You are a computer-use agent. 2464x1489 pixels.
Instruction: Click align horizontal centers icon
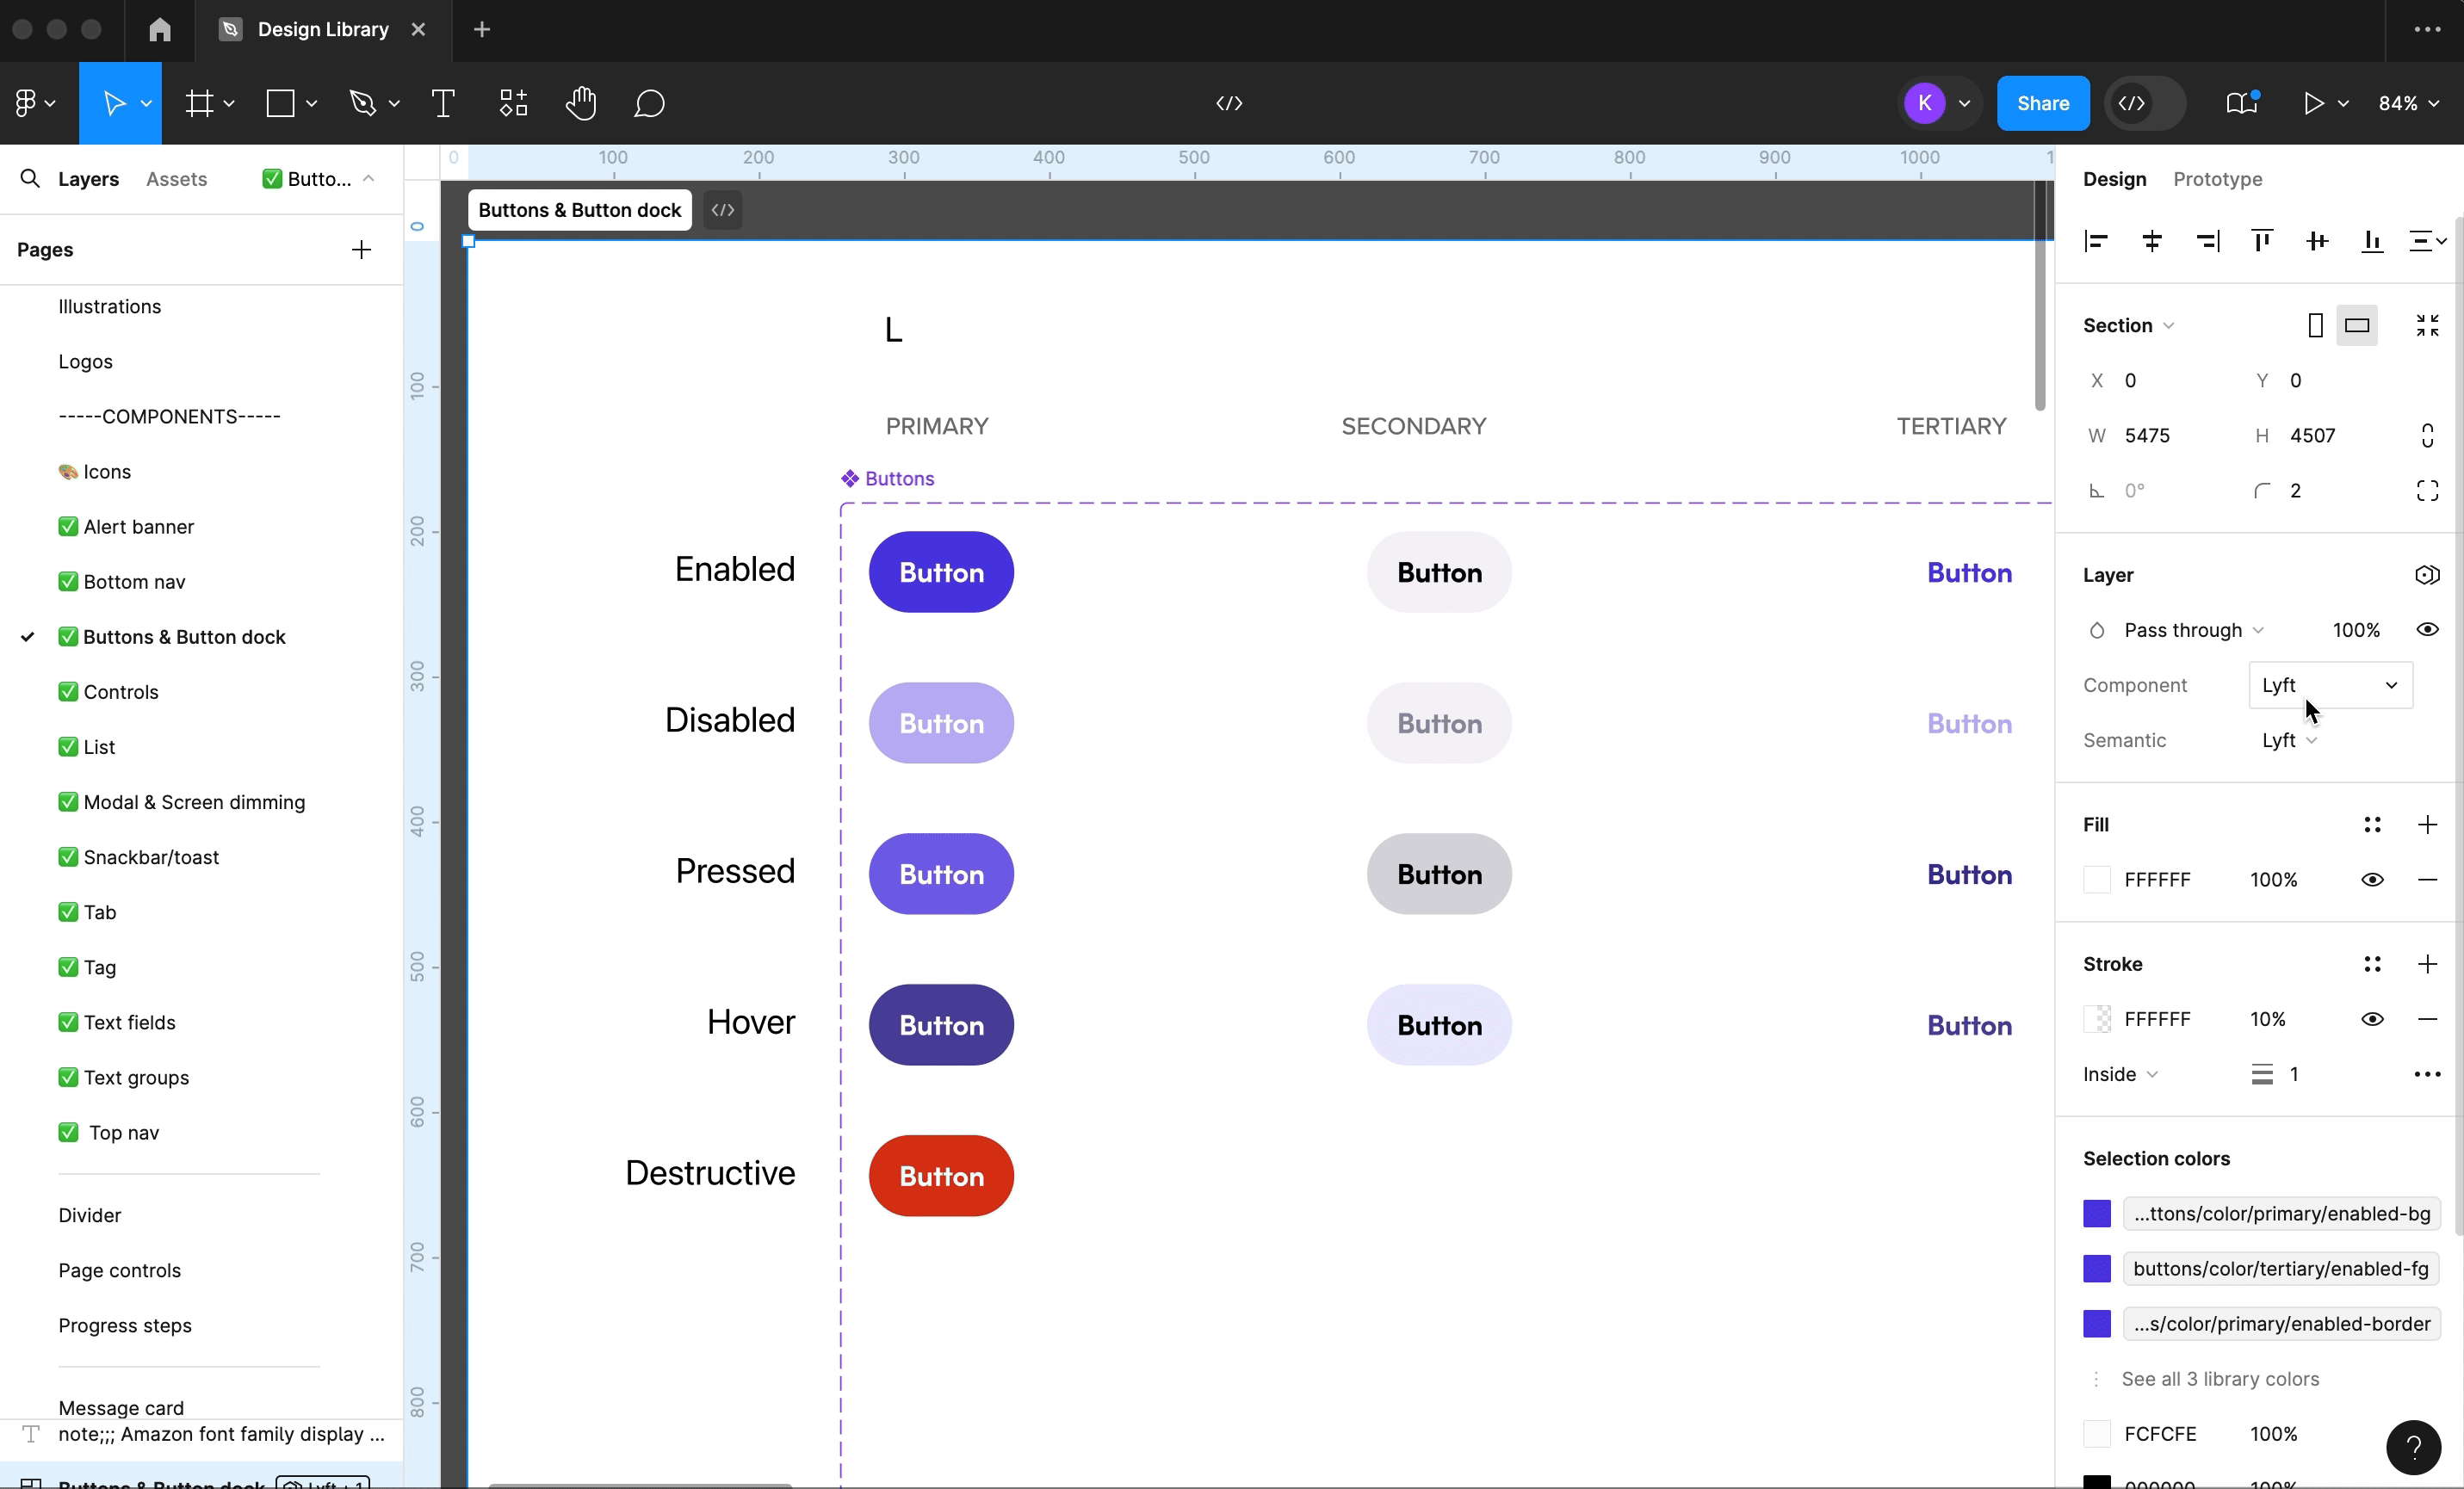click(2152, 241)
